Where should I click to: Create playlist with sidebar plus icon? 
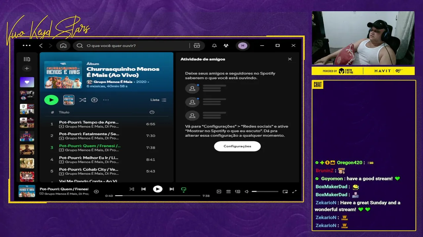pyautogui.click(x=27, y=68)
